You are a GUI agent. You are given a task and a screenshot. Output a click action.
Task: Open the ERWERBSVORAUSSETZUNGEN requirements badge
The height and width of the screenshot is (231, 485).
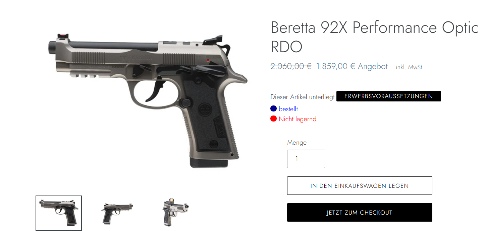click(388, 96)
